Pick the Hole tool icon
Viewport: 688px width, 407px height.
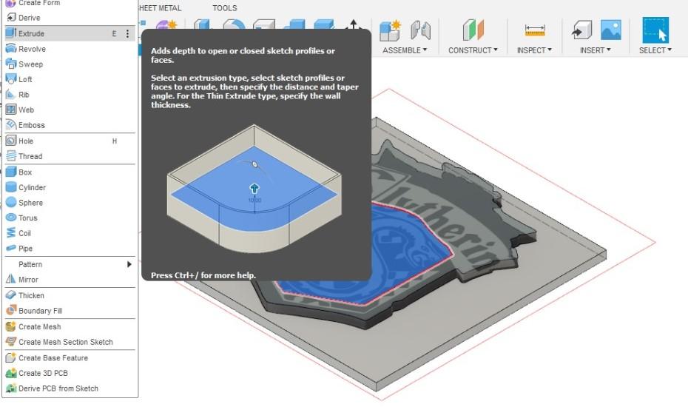pyautogui.click(x=11, y=141)
